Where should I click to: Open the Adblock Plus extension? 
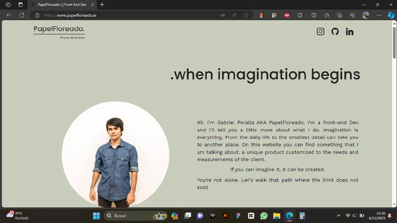(287, 15)
